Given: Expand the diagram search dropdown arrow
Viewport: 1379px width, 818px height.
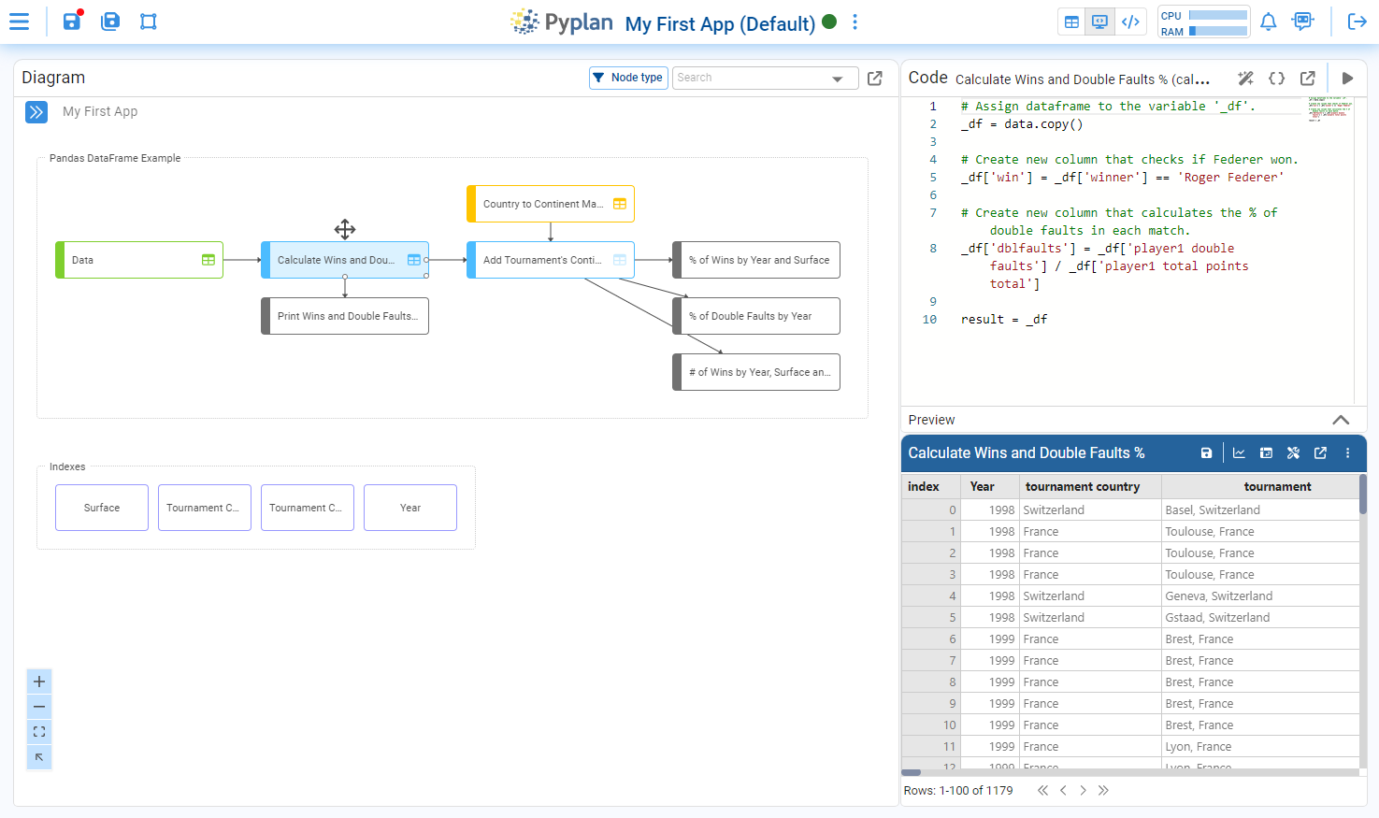Looking at the screenshot, I should coord(838,79).
